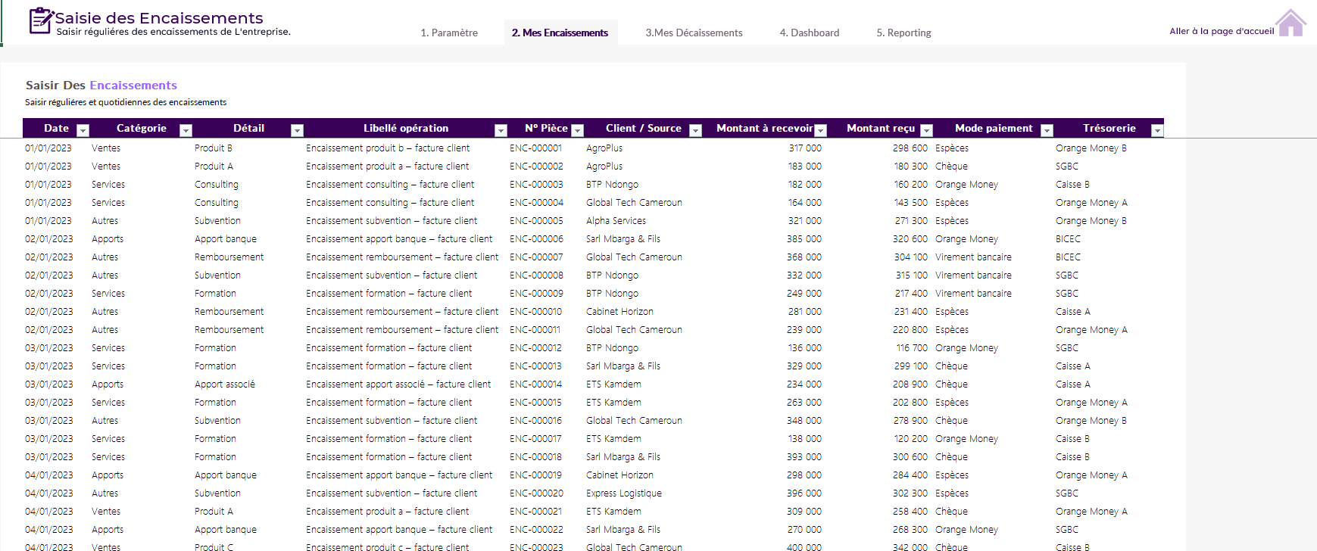This screenshot has width=1317, height=551.
Task: Open the Mode paiement filter dropdown
Action: coord(1047,130)
